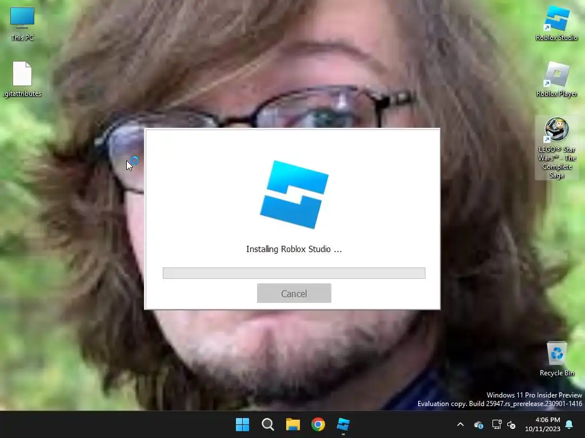
Task: Show hidden system tray icons
Action: tap(460, 424)
